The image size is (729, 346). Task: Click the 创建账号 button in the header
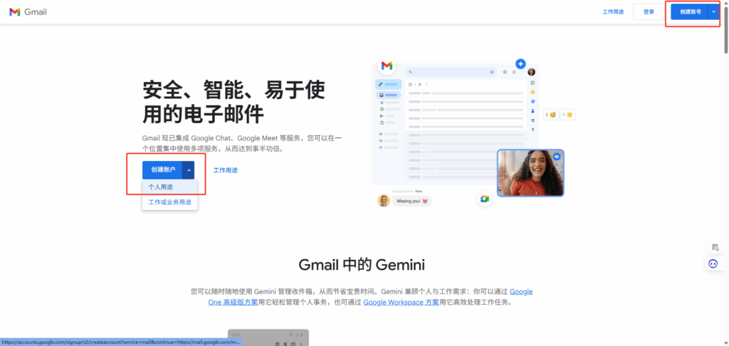(690, 12)
